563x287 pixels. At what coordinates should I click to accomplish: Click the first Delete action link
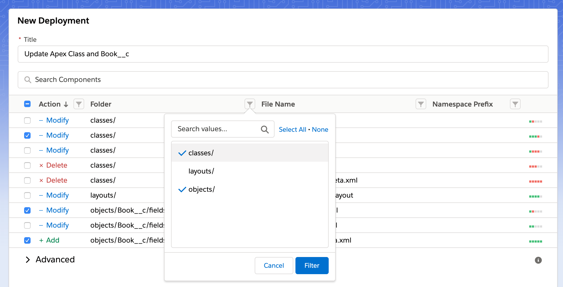56,165
